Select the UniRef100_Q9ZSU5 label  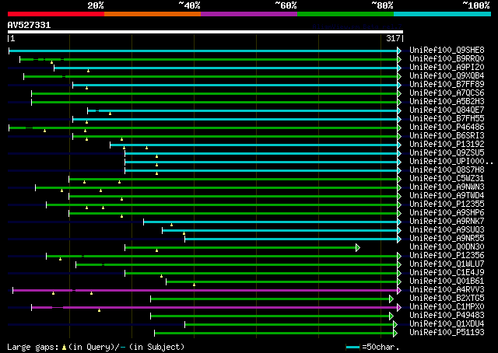447,153
